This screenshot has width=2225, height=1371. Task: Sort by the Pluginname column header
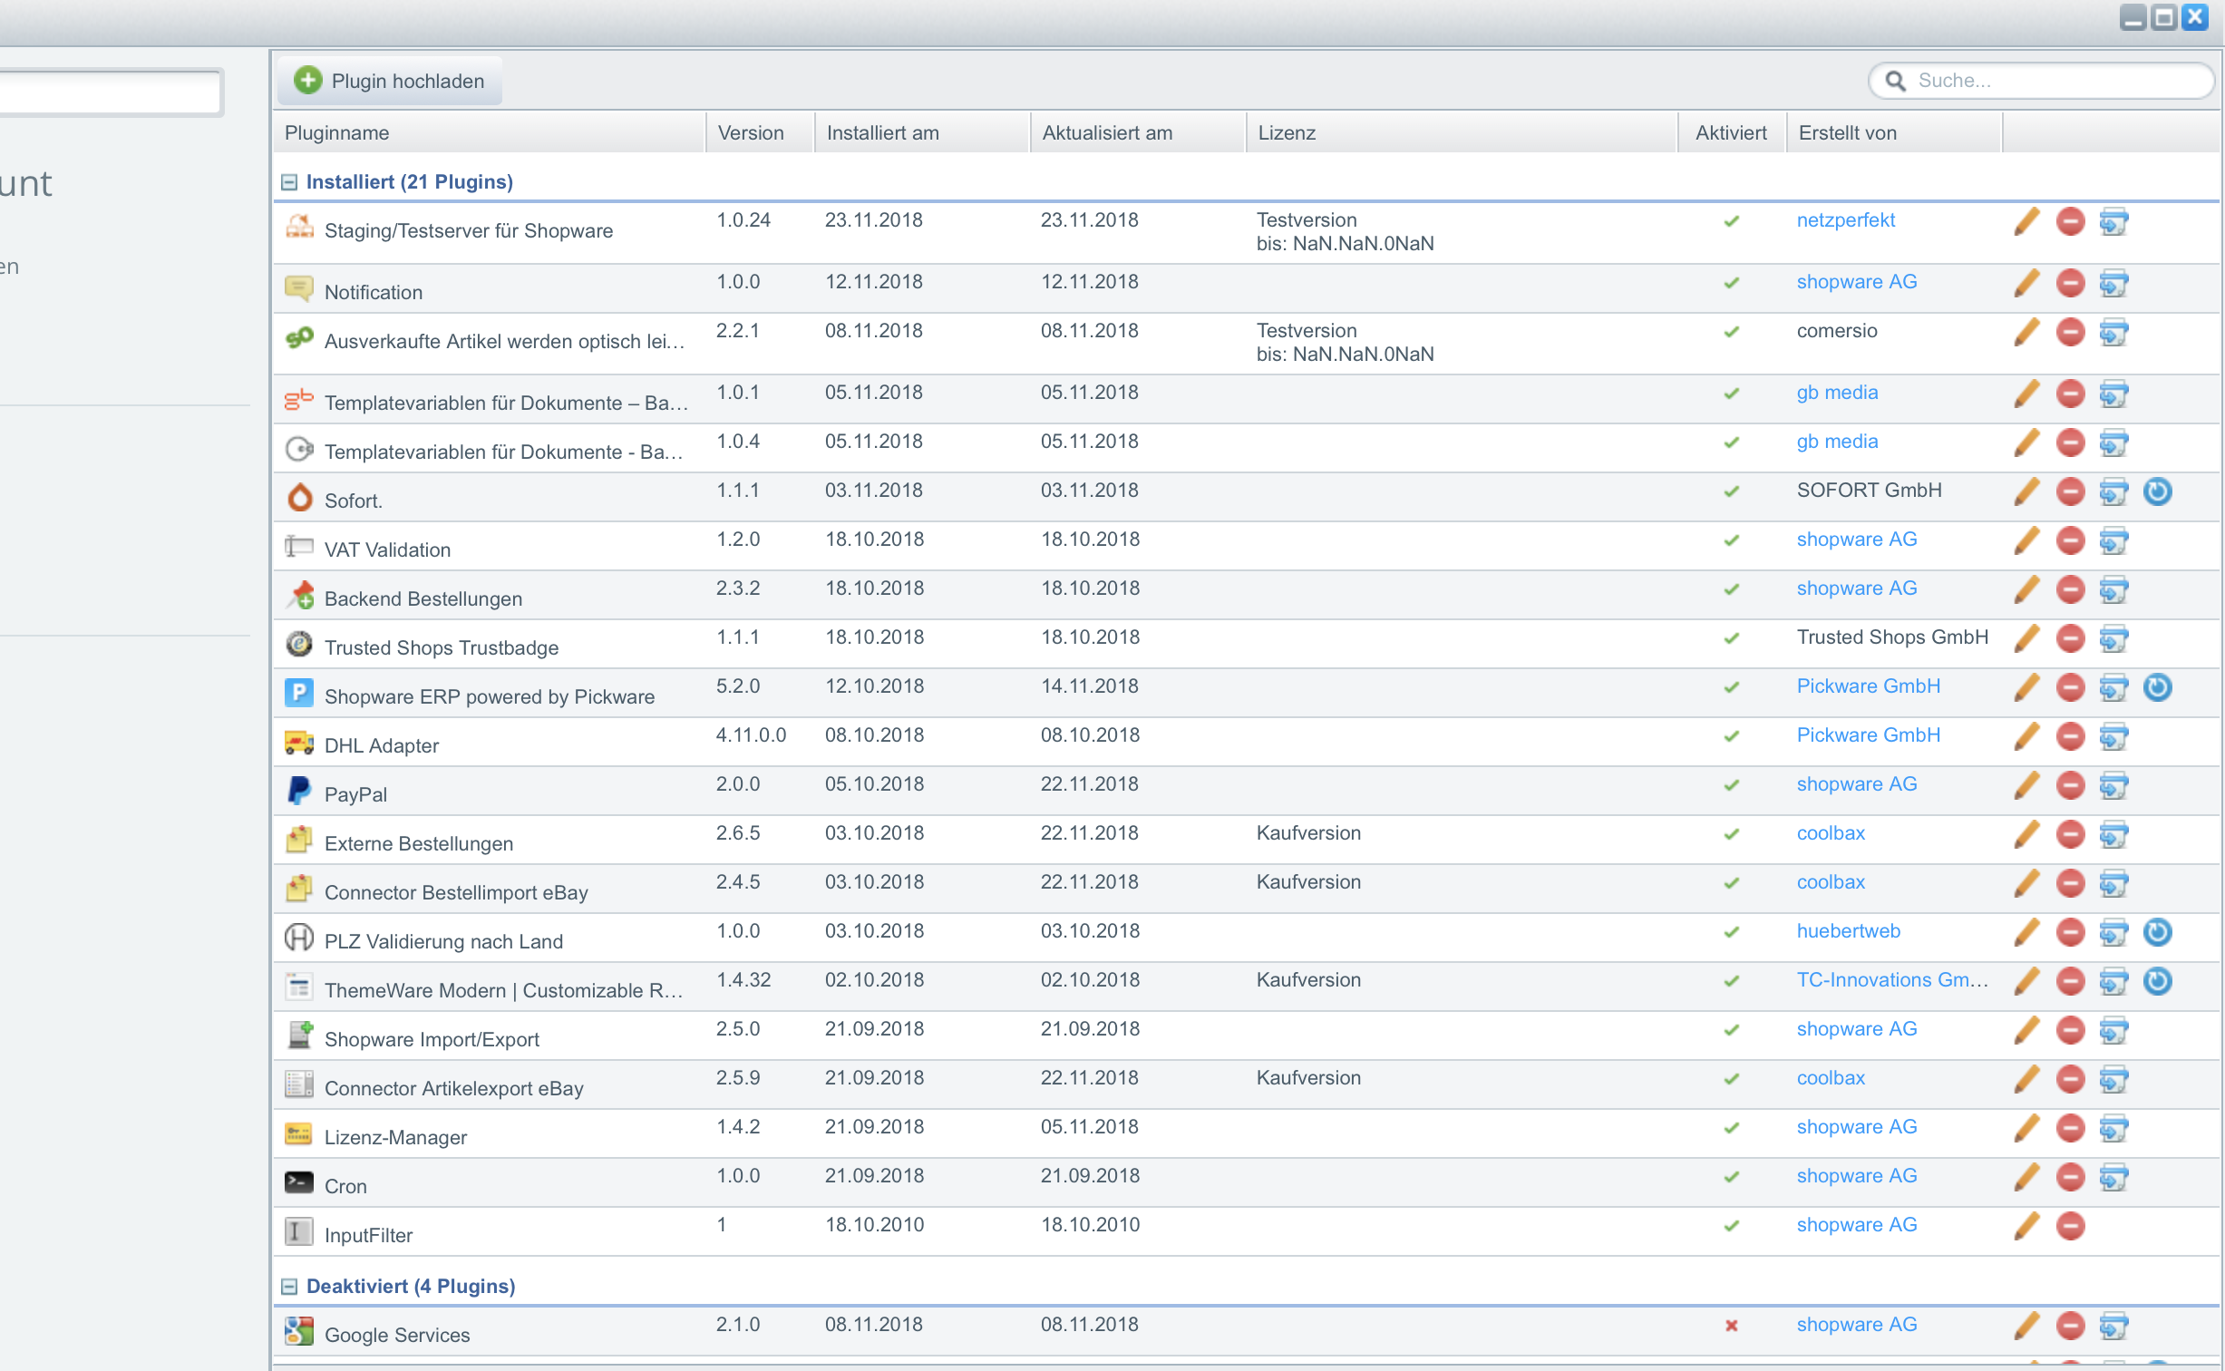coord(490,132)
